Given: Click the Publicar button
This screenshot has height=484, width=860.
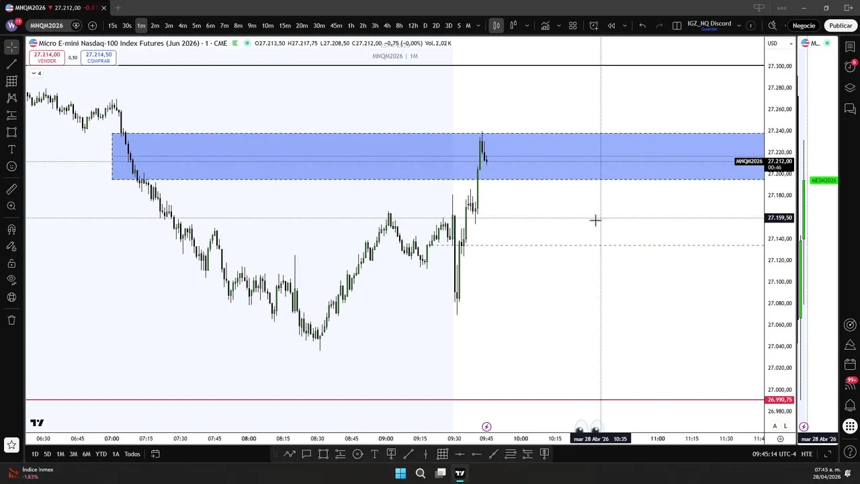Looking at the screenshot, I should click(x=841, y=26).
